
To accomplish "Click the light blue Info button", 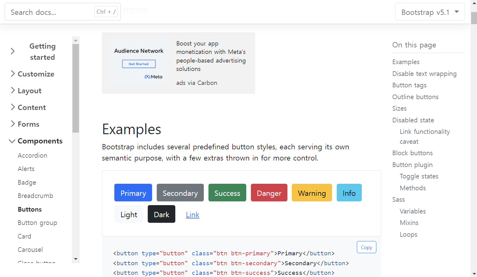I will (x=349, y=193).
